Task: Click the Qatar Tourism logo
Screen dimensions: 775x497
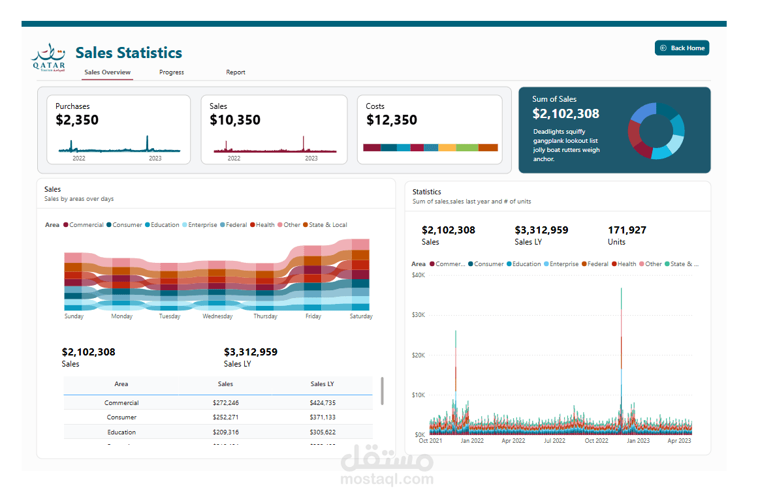Action: [x=49, y=58]
